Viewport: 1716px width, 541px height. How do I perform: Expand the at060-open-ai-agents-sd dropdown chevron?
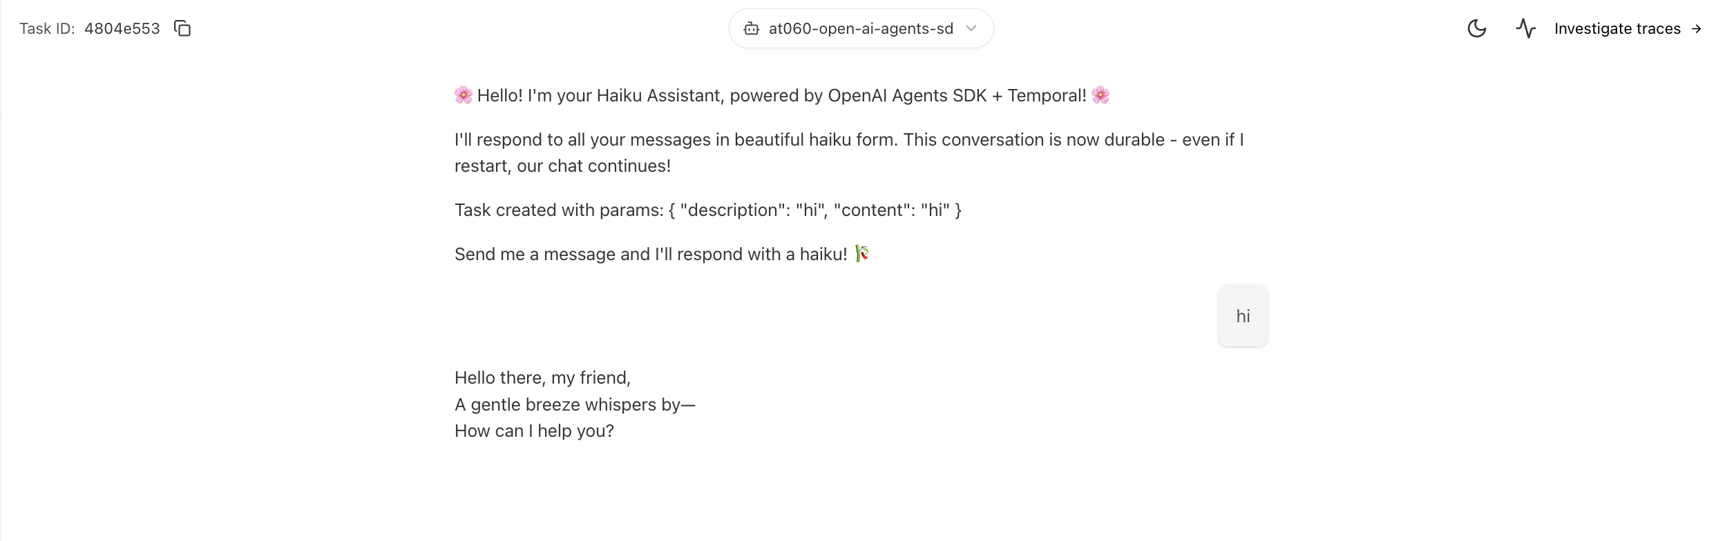(971, 28)
